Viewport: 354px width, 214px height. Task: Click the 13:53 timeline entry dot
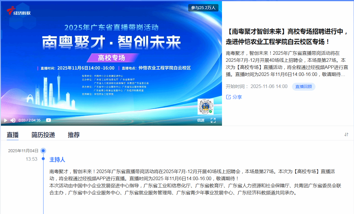coord(43,159)
